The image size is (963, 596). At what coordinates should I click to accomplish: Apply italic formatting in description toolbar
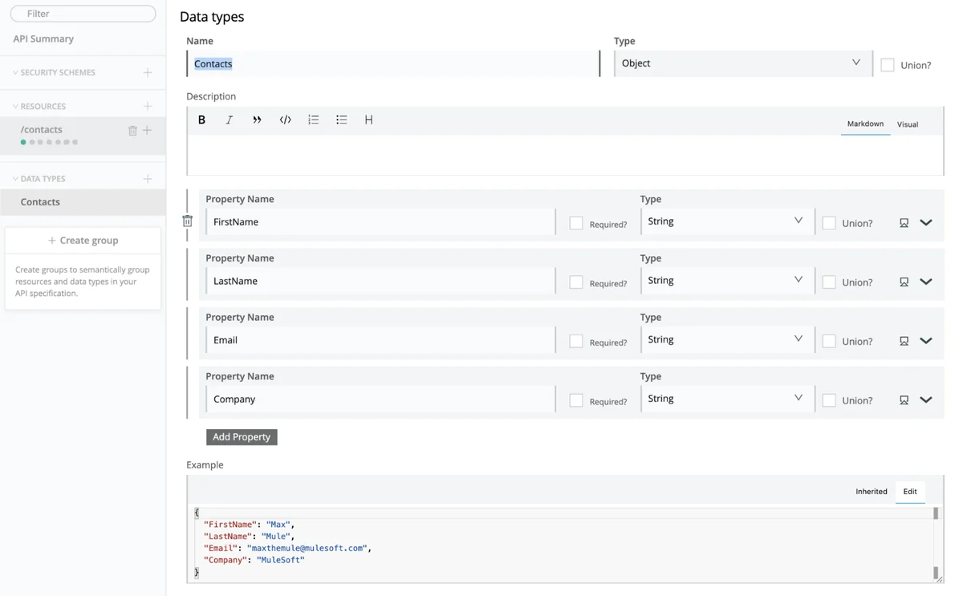coord(229,120)
